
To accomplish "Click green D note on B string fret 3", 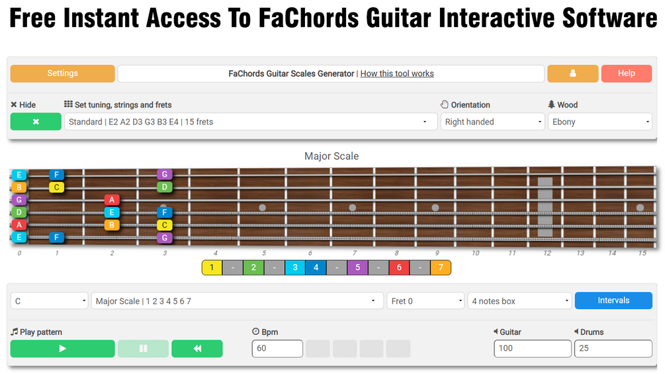I will click(165, 187).
